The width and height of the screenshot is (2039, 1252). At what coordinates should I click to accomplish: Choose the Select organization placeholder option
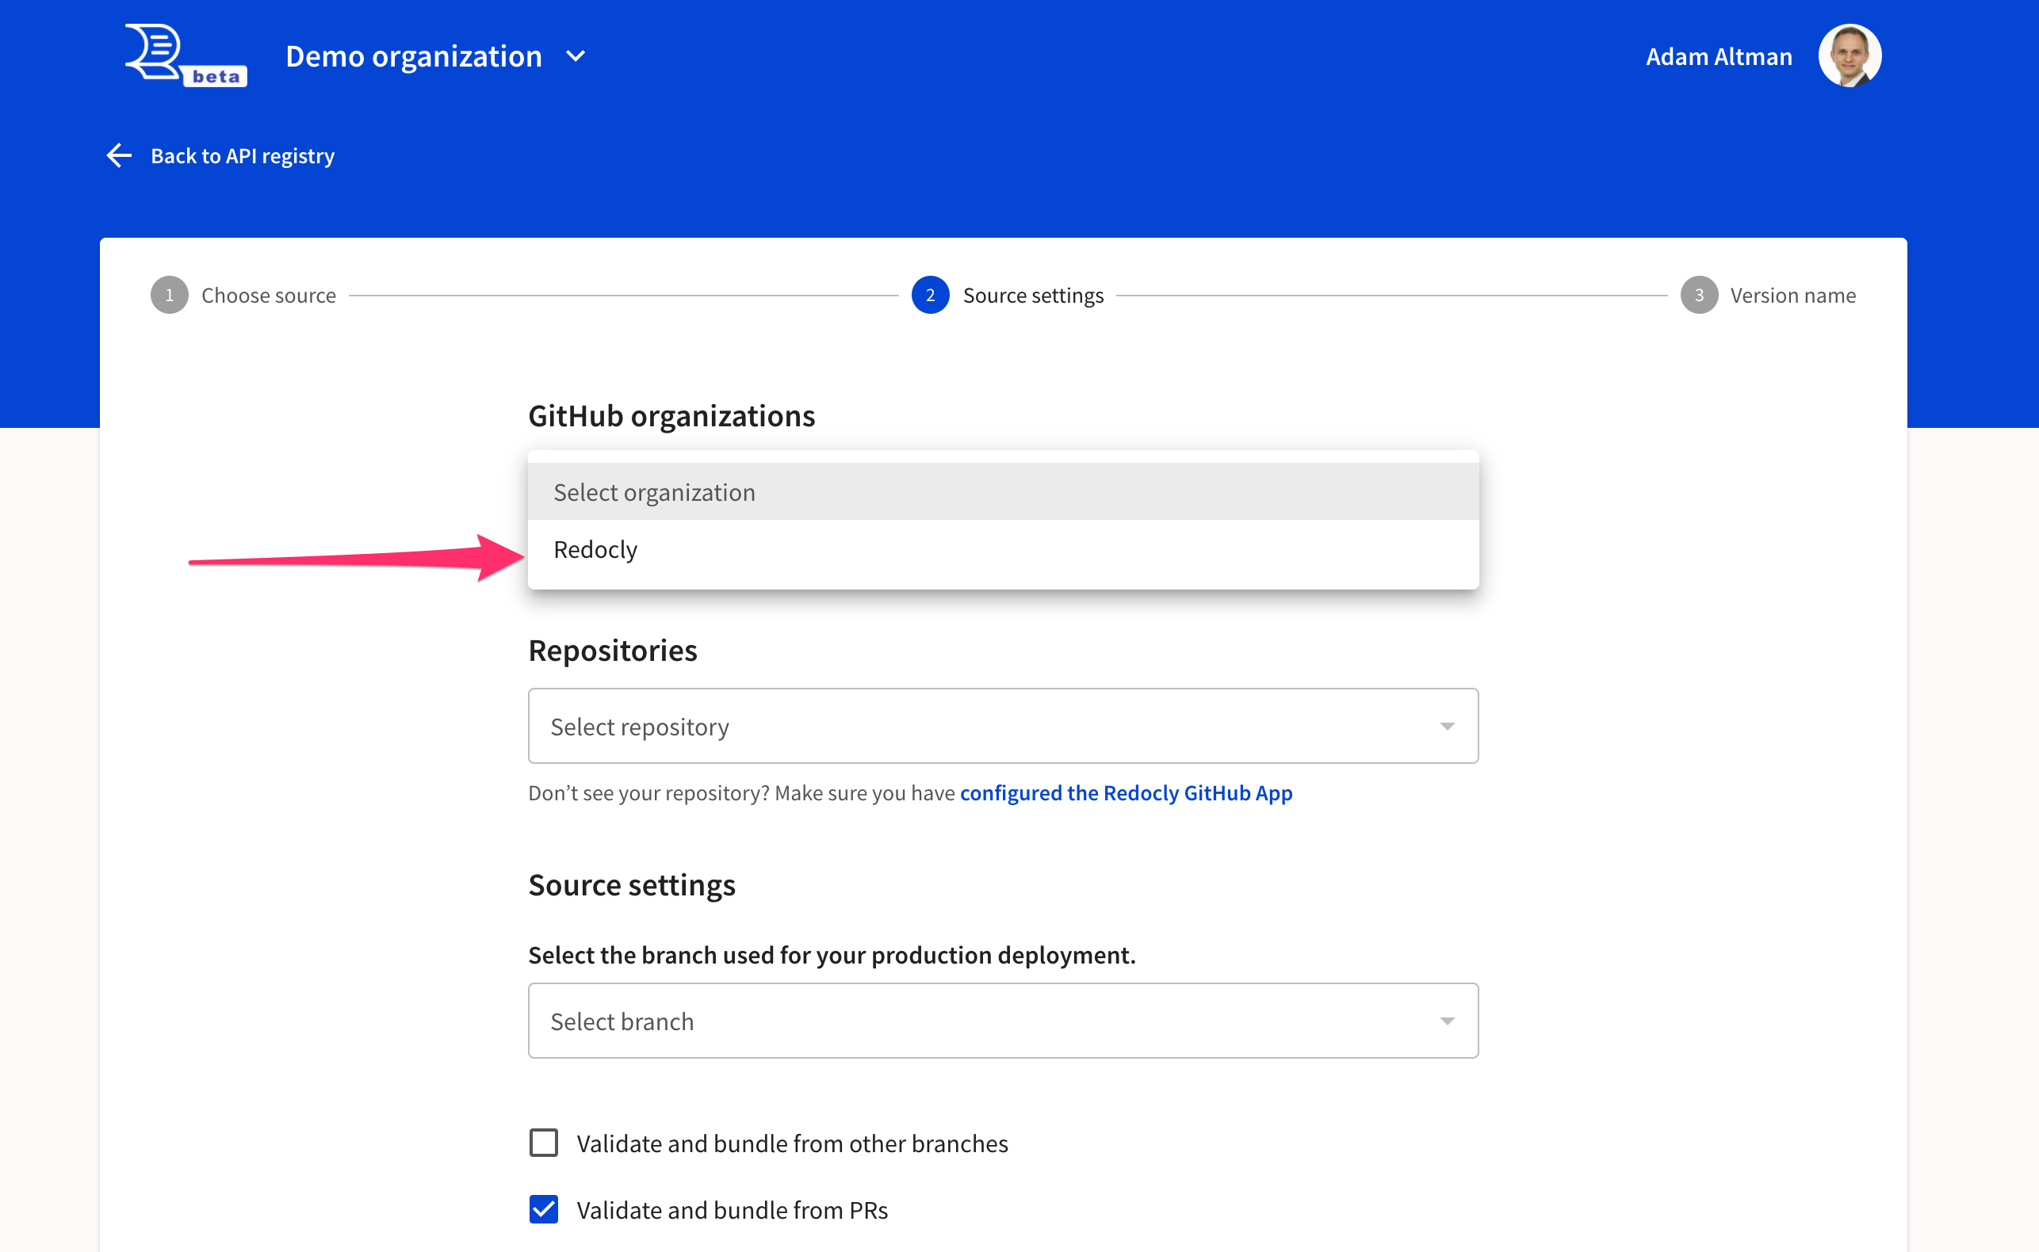[1003, 492]
